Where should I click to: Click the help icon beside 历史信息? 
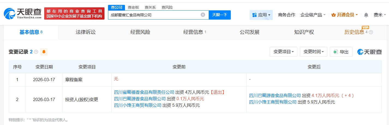pos(371,32)
